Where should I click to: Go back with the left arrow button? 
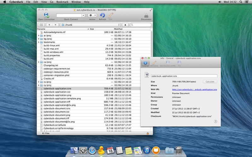click(49, 25)
